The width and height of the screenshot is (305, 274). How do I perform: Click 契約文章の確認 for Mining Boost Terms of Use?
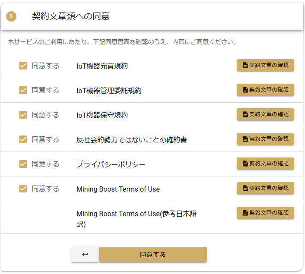[265, 188]
